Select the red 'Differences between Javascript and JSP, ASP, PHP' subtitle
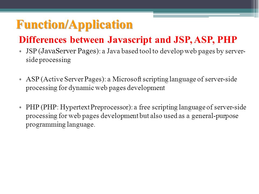 [x=128, y=40]
